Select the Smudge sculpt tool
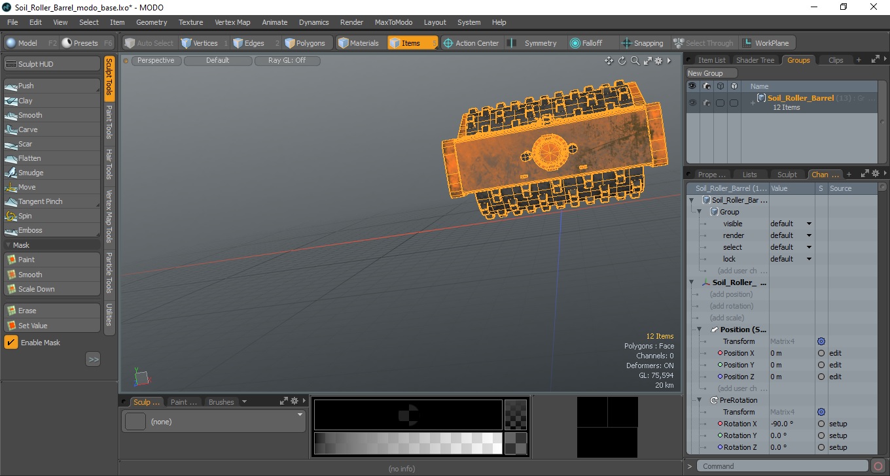This screenshot has height=476, width=890. [x=52, y=173]
